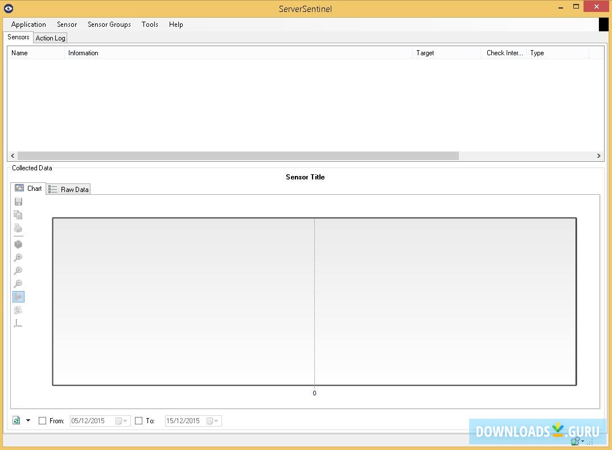Sort by the Check Inter... column header
The width and height of the screenshot is (612, 450).
coord(504,53)
